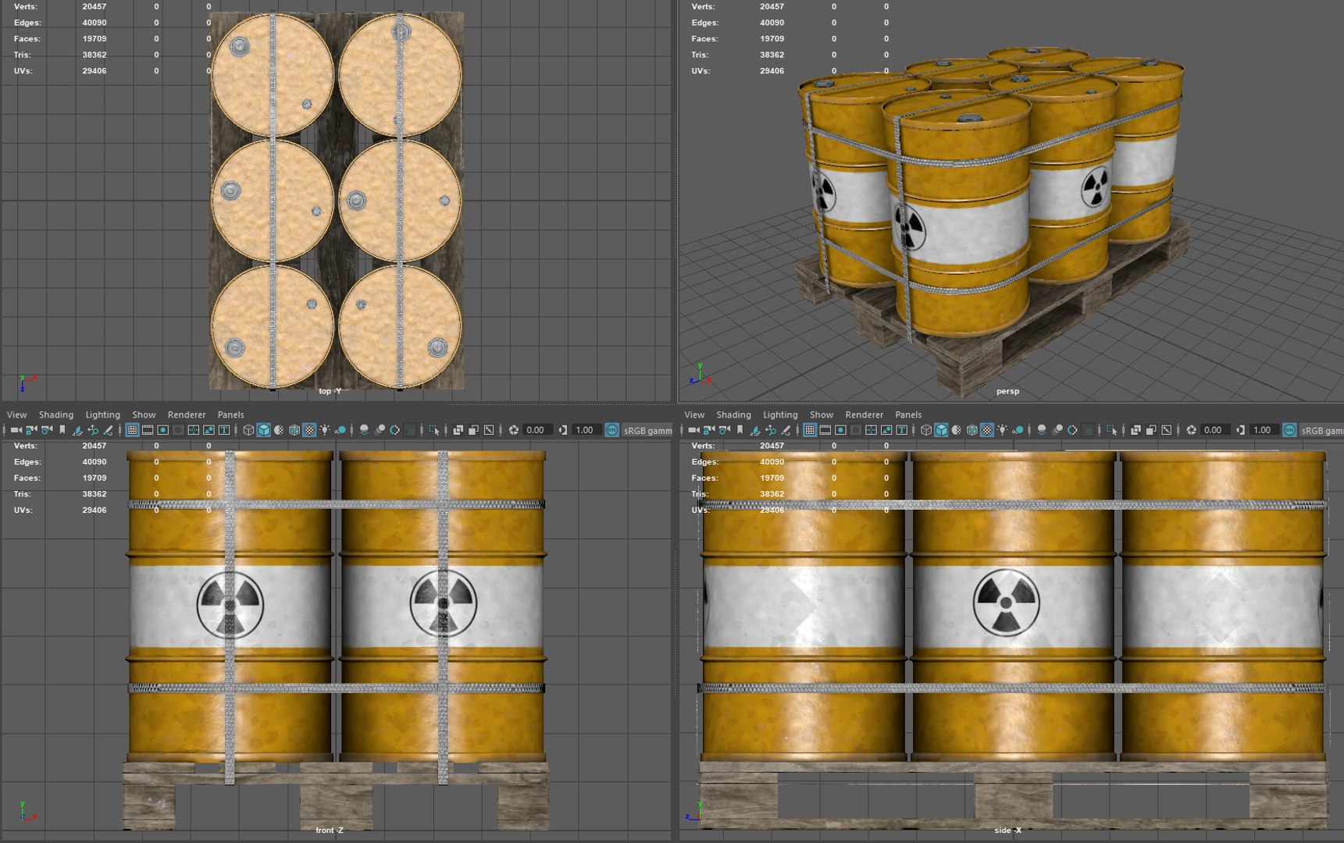Click the Exposure value field in side view
1344x843 pixels.
pos(1214,430)
